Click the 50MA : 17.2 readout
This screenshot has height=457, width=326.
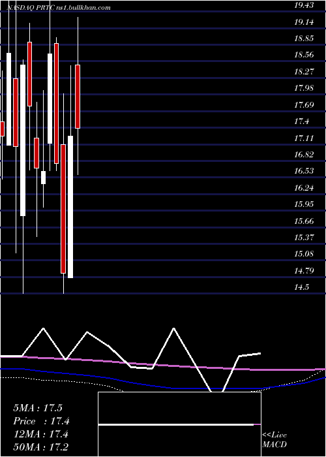[40, 447]
